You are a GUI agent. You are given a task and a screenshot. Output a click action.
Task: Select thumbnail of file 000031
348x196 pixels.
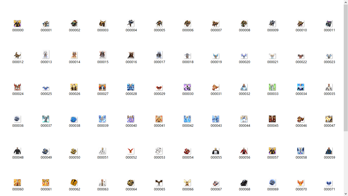point(216,87)
